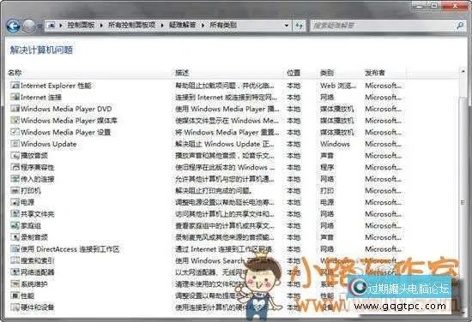
Task: Click the 打印 category cell in 打印机 row
Action: (327, 191)
